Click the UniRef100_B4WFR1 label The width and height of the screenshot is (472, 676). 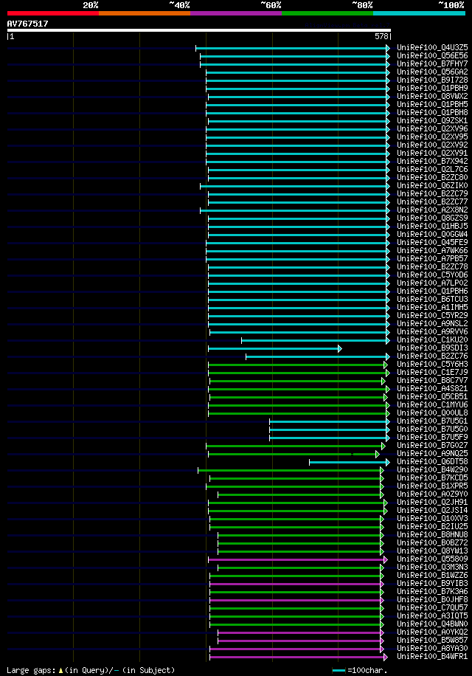(x=432, y=657)
